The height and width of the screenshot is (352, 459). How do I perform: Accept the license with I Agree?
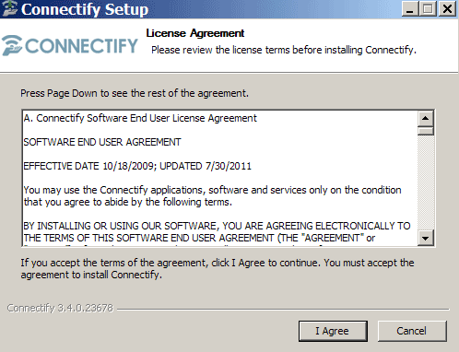[333, 331]
